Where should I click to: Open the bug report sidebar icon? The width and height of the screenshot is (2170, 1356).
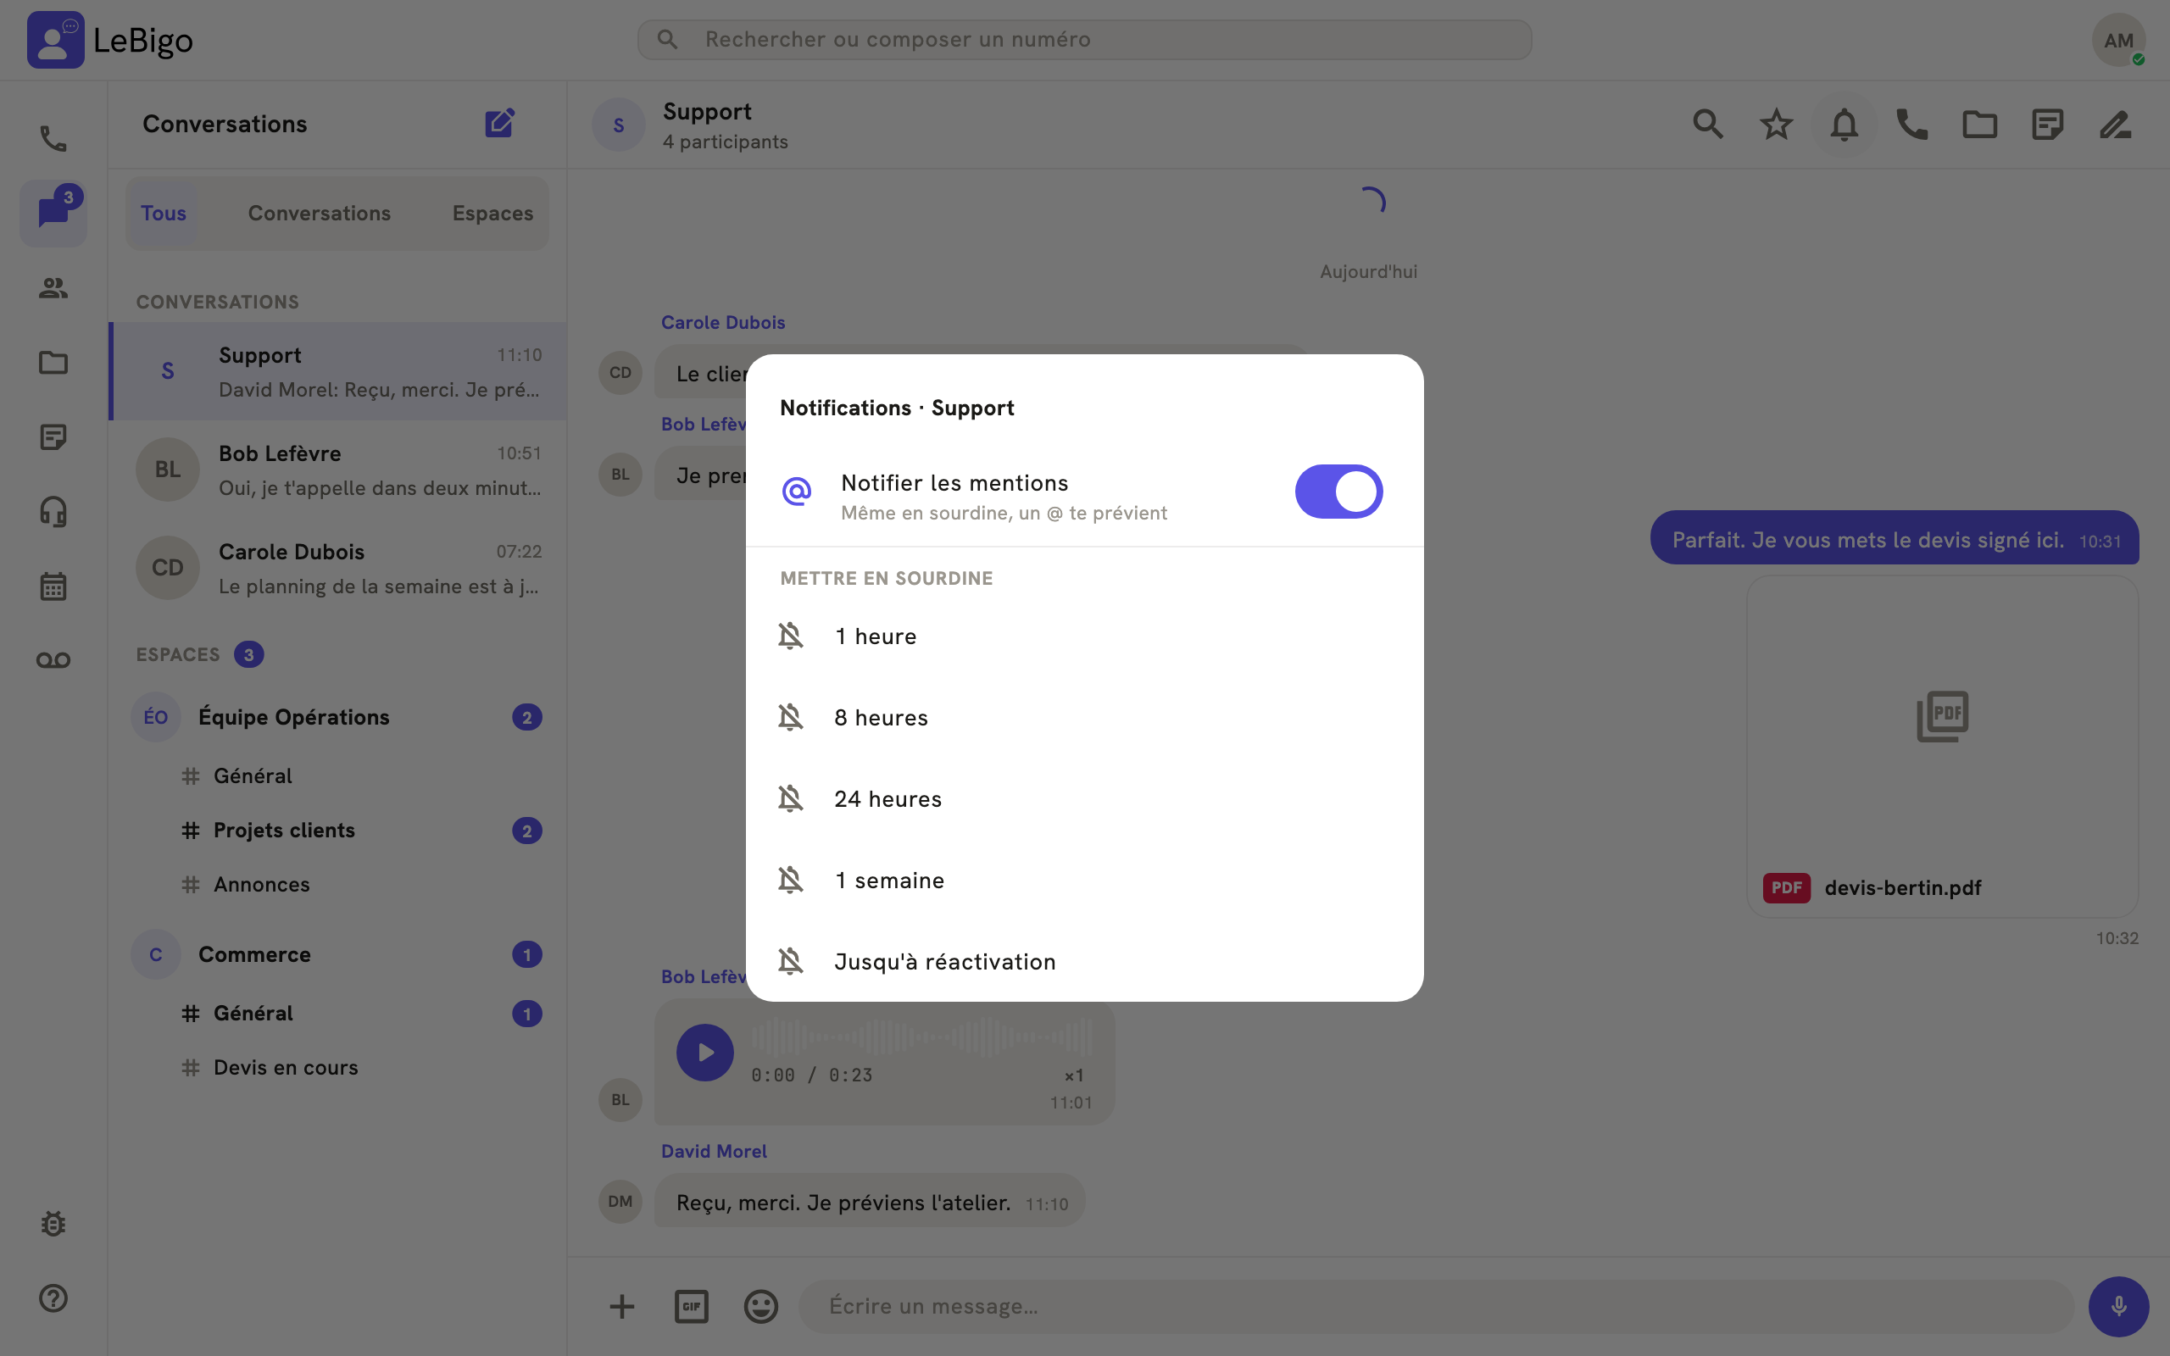pyautogui.click(x=53, y=1224)
